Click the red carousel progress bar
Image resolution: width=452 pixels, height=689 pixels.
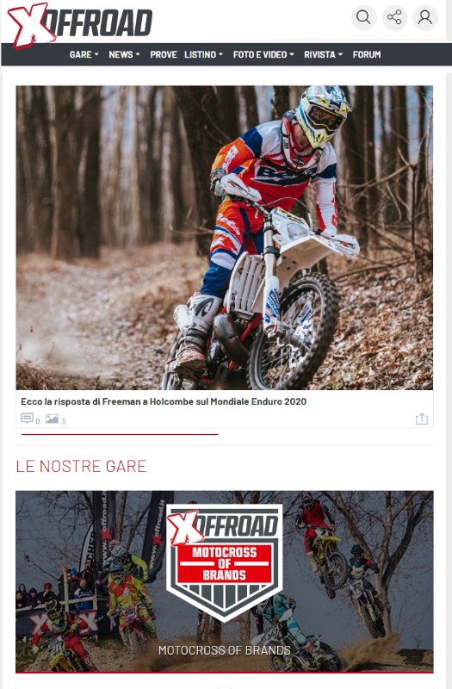point(120,434)
